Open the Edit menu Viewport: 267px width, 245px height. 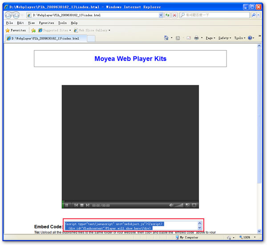(20, 23)
